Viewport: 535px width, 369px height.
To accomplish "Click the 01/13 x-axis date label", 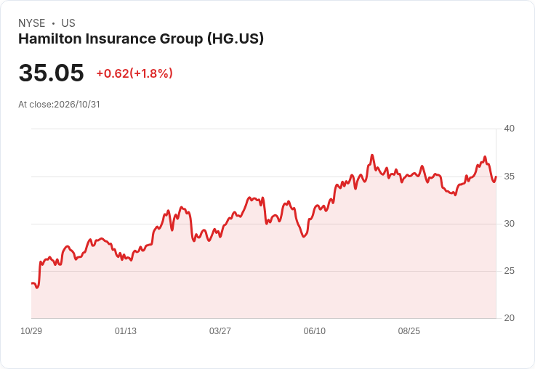I will pyautogui.click(x=126, y=331).
